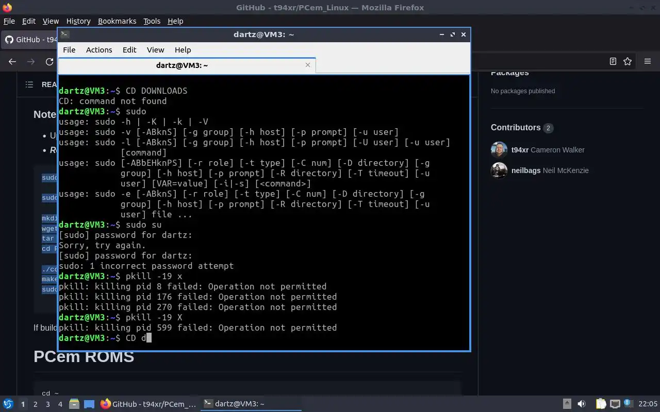Open file manager from panel

point(74,404)
